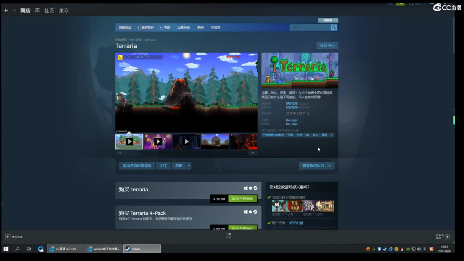Select the 沙盒 sandbox tag
Screen dimensions: 464x261
click(290, 135)
